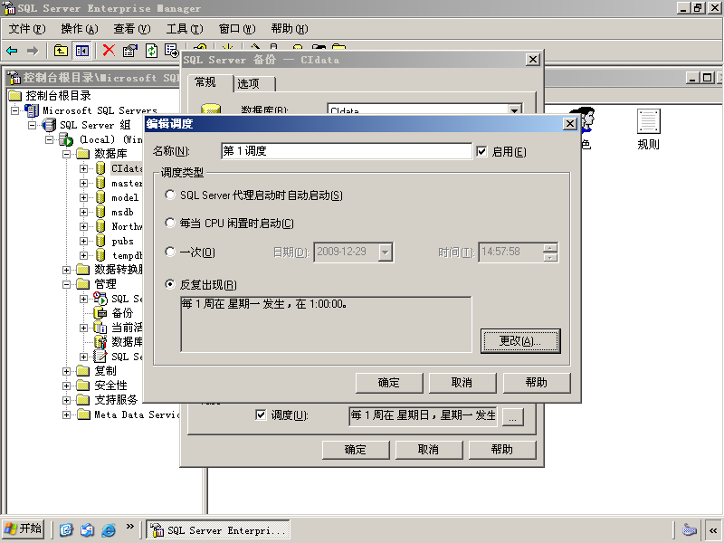The width and height of the screenshot is (724, 543).
Task: Open the 日期(D) date dropdown
Action: 386,252
